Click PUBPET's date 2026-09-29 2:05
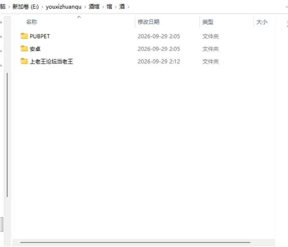 159,36
